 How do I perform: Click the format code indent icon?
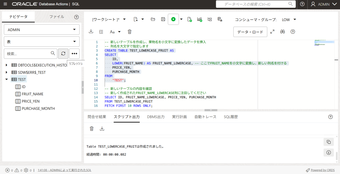[101, 32]
